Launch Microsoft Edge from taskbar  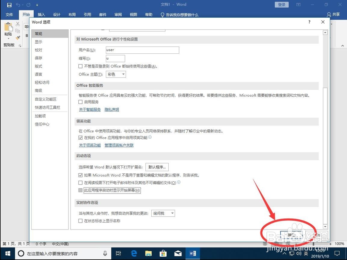click(x=134, y=253)
